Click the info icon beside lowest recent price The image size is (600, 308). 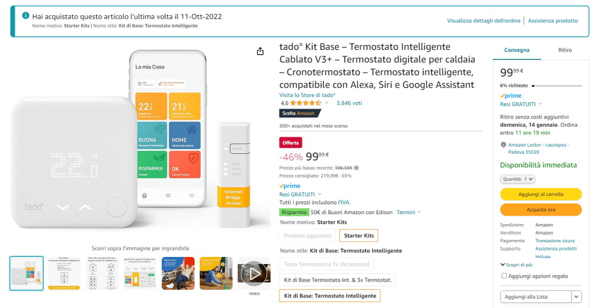(357, 168)
